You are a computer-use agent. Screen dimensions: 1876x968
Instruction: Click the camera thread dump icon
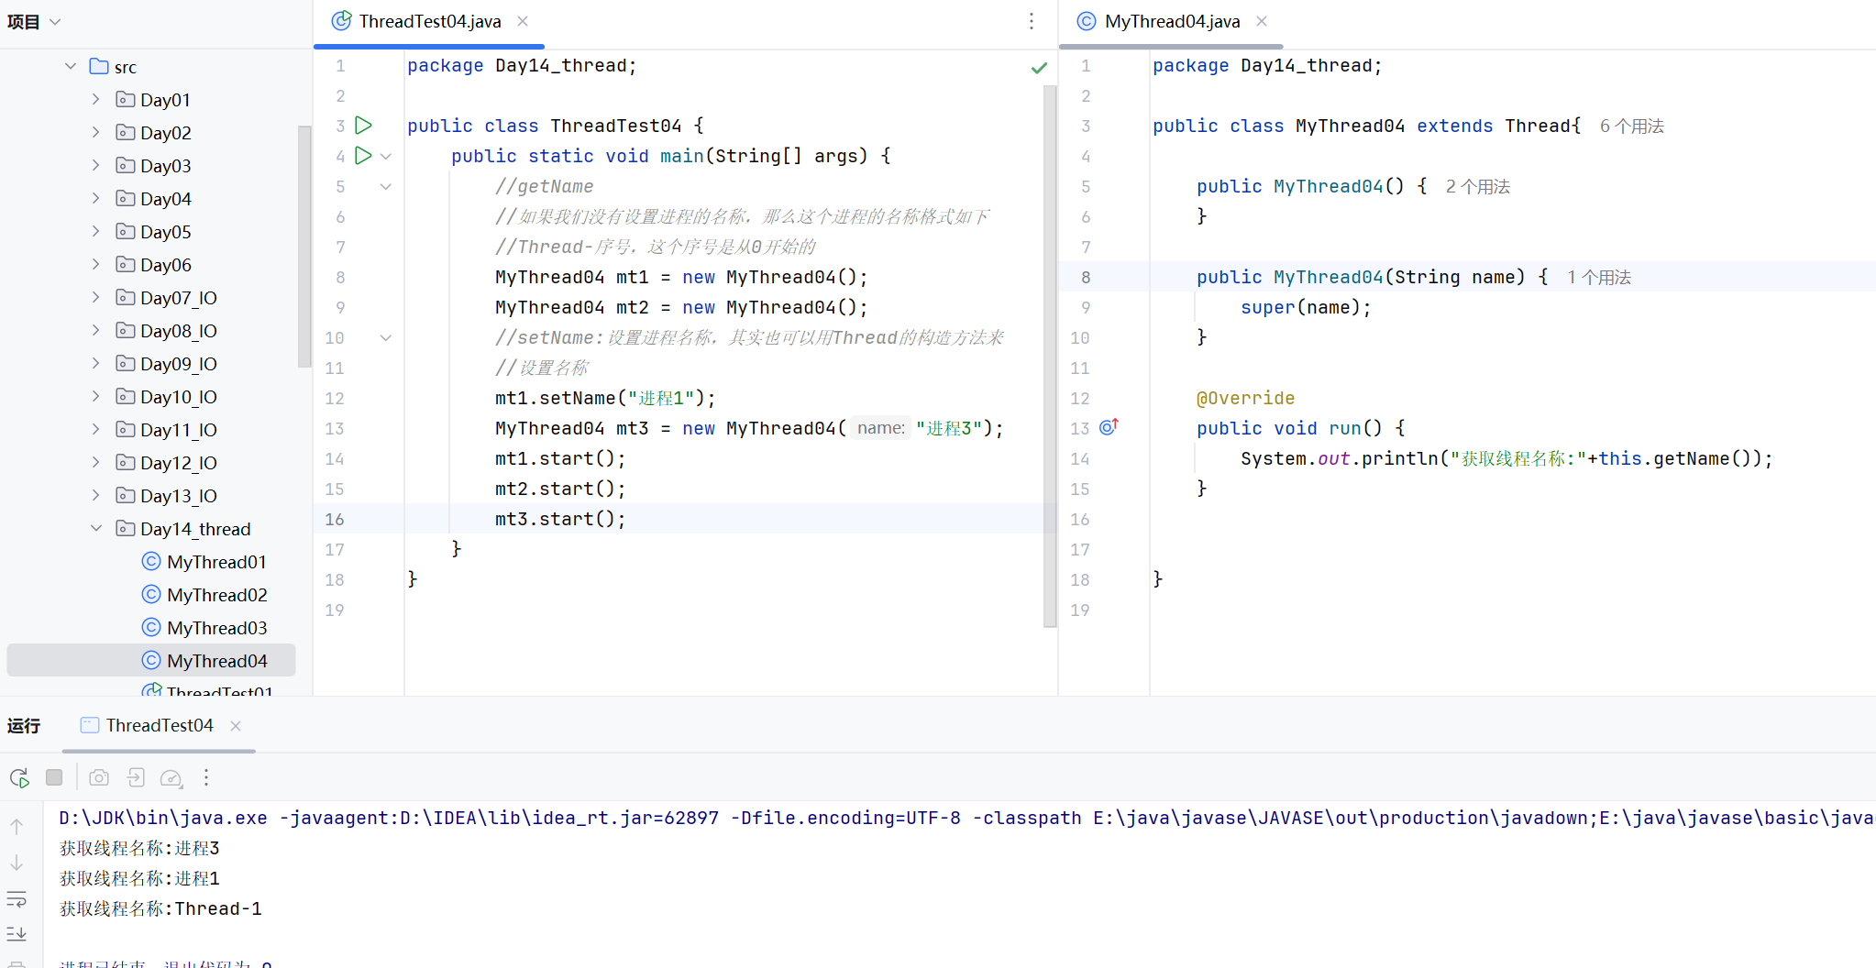click(x=99, y=777)
